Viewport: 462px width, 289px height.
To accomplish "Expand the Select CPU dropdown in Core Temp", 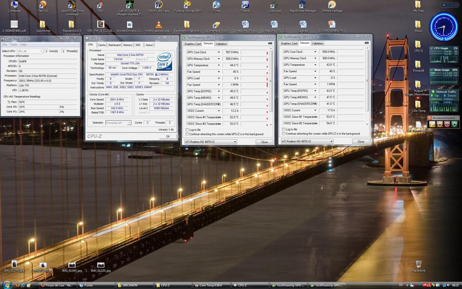I will pyautogui.click(x=30, y=51).
